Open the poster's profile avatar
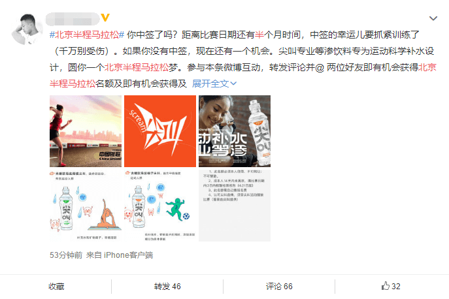Viewport: 449px width, 299px height. [27, 29]
